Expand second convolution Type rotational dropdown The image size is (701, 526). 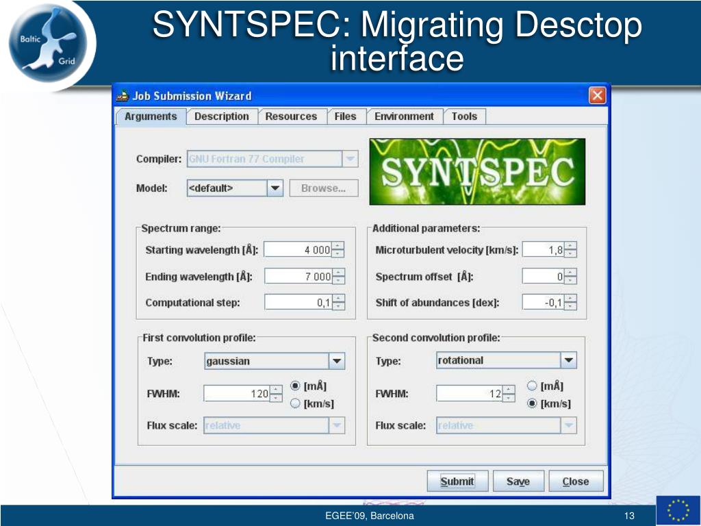coord(568,360)
